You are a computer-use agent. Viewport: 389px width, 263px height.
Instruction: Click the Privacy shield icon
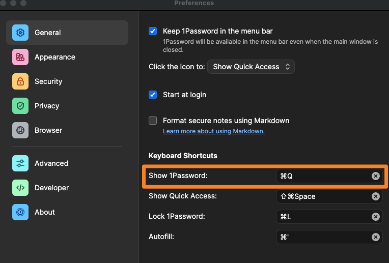coord(20,106)
